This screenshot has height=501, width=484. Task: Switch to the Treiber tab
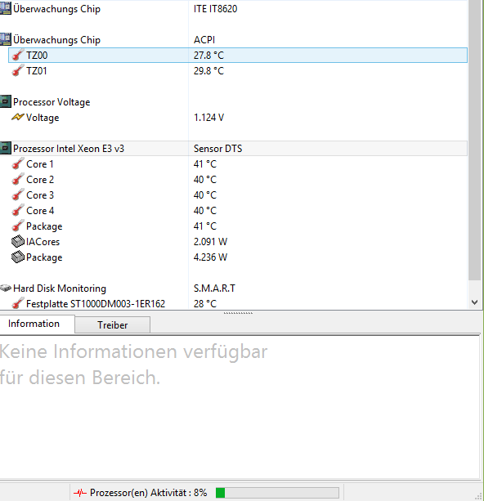click(x=113, y=325)
